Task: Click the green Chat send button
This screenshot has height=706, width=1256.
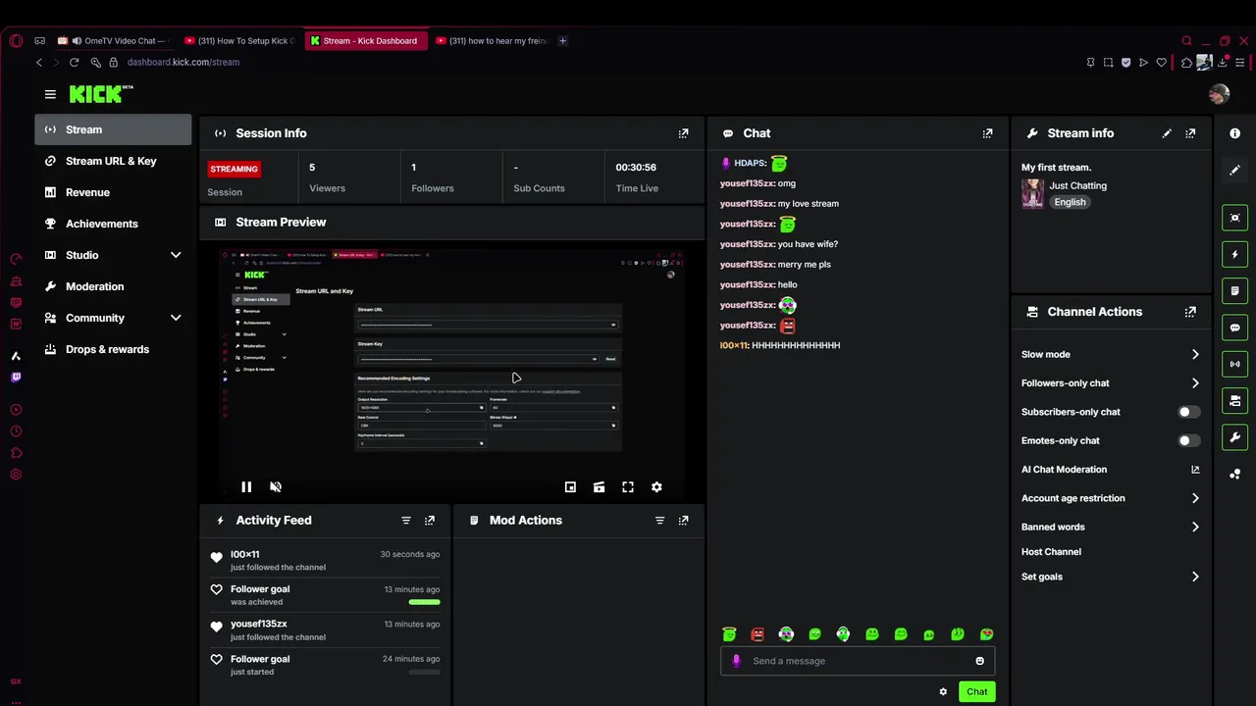Action: click(x=976, y=692)
